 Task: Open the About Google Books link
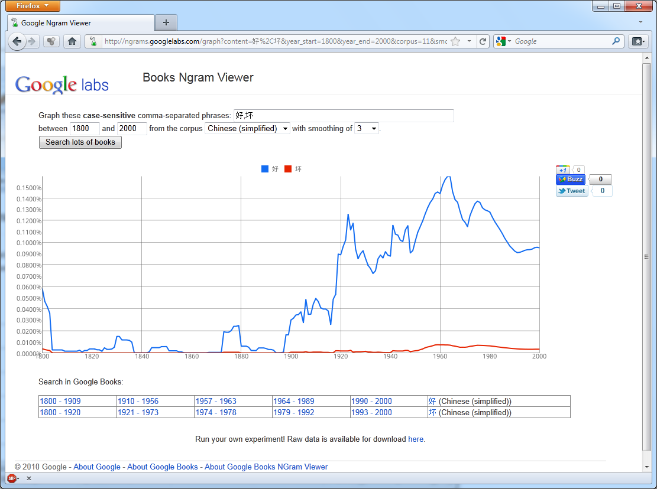[163, 467]
